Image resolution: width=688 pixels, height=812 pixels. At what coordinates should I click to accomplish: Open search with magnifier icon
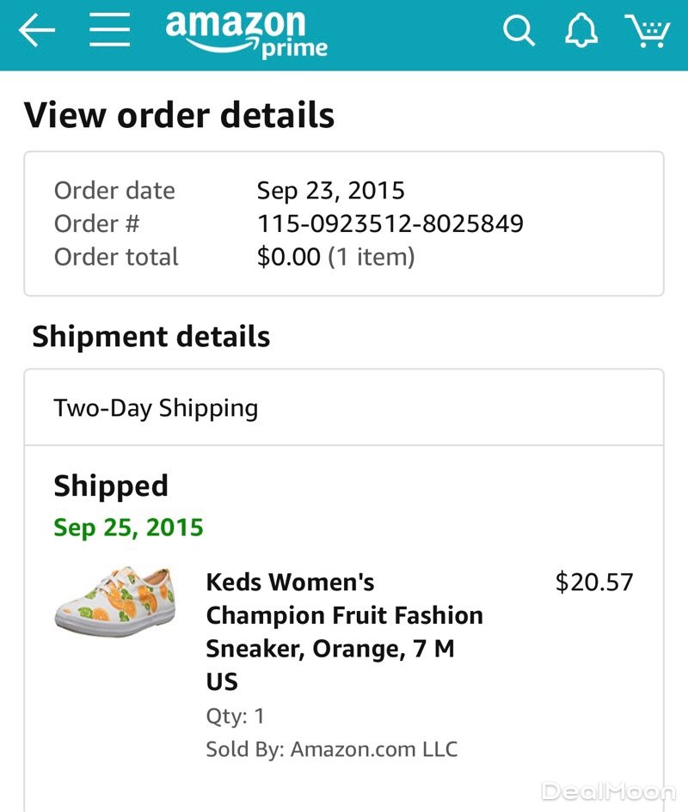519,32
